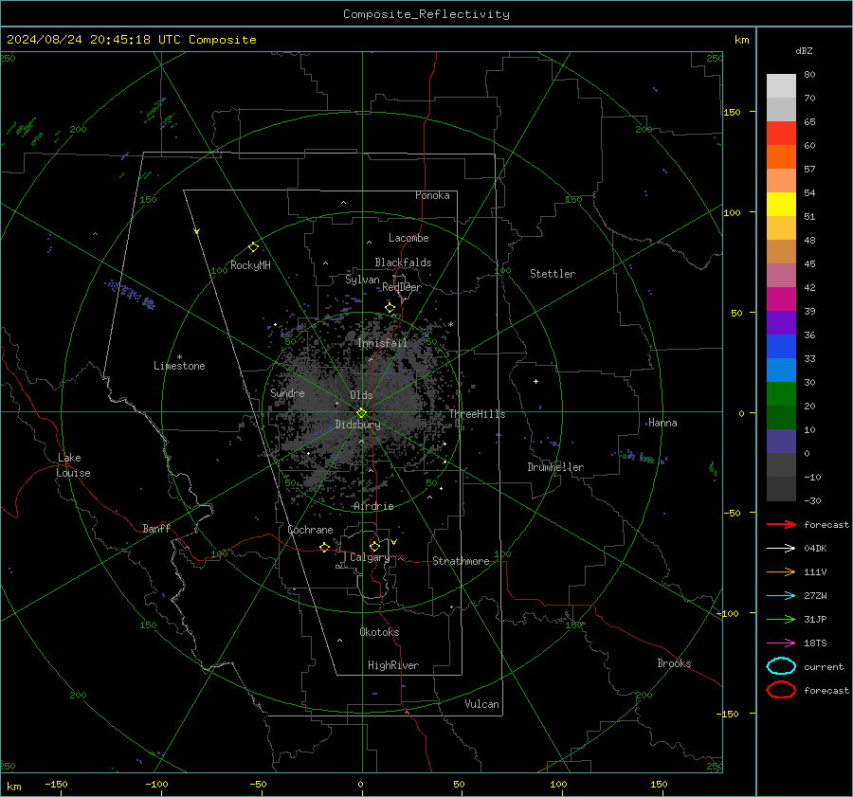
Task: Click the Ponoka town label
Action: coord(432,195)
